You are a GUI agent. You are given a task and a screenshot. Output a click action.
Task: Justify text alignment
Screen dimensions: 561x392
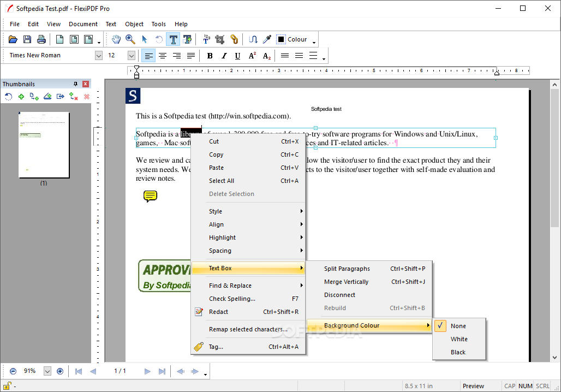pos(190,56)
